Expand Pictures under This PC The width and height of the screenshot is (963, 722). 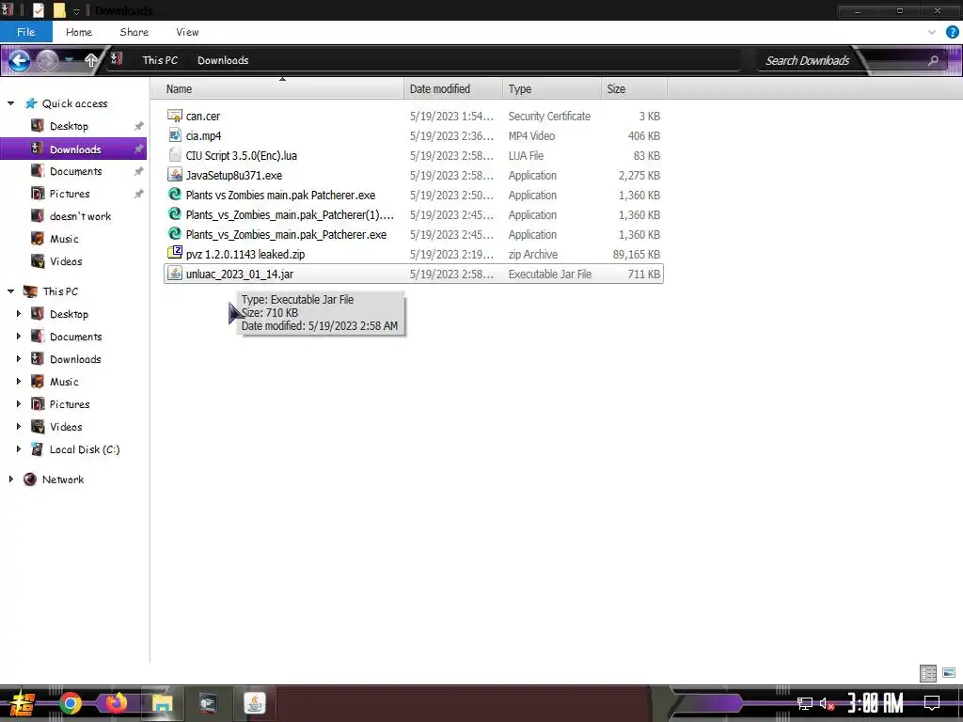pyautogui.click(x=19, y=404)
